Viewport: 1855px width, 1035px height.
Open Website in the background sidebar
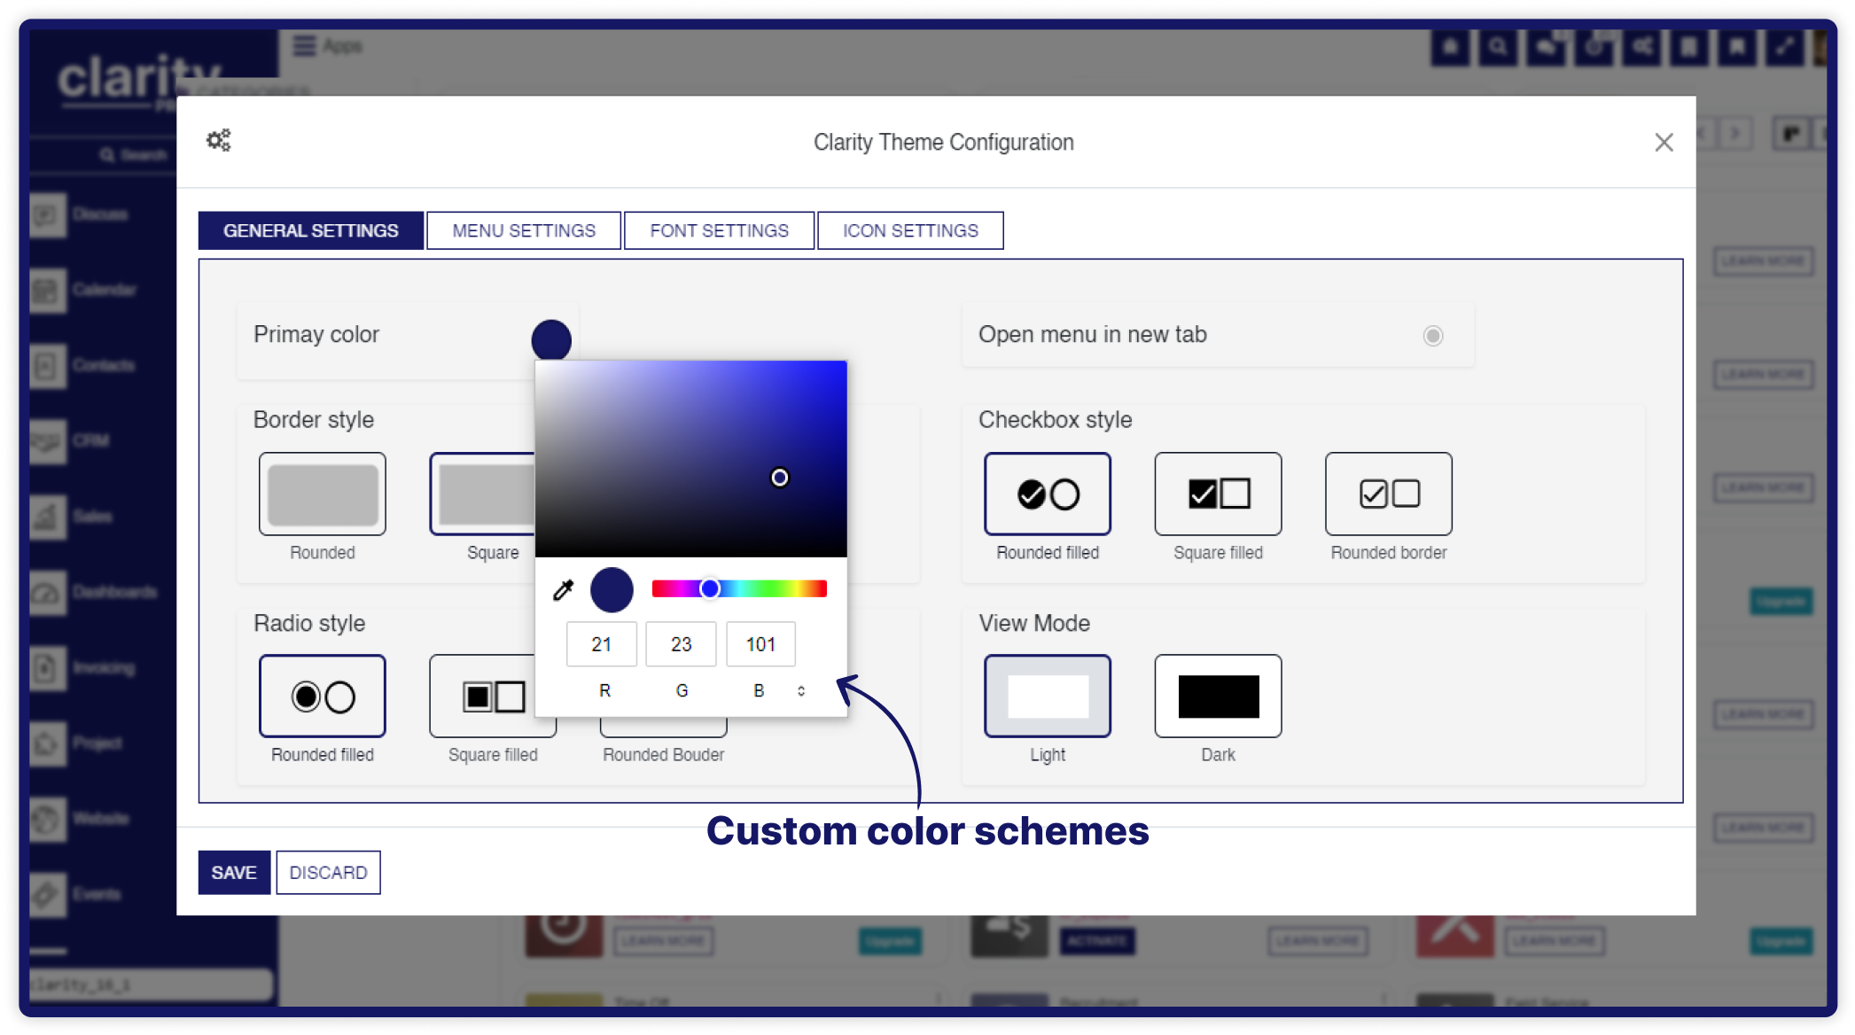(x=99, y=818)
